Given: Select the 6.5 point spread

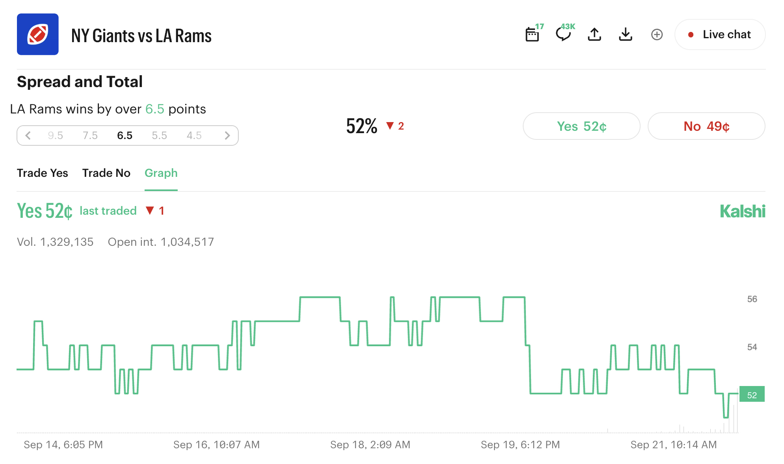Looking at the screenshot, I should point(125,135).
